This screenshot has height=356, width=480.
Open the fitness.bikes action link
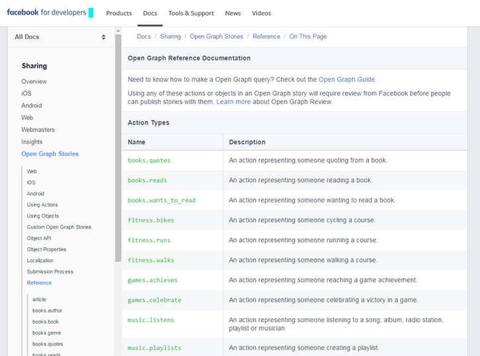click(x=151, y=220)
